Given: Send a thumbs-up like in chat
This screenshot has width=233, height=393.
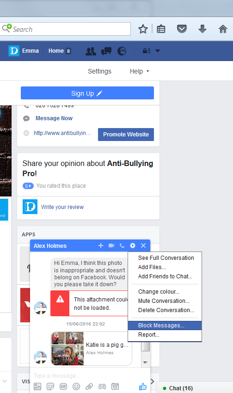Looking at the screenshot, I should point(143,387).
